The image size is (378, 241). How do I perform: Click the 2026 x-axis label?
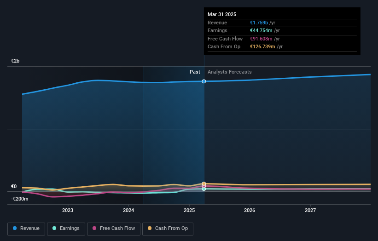coord(250,210)
